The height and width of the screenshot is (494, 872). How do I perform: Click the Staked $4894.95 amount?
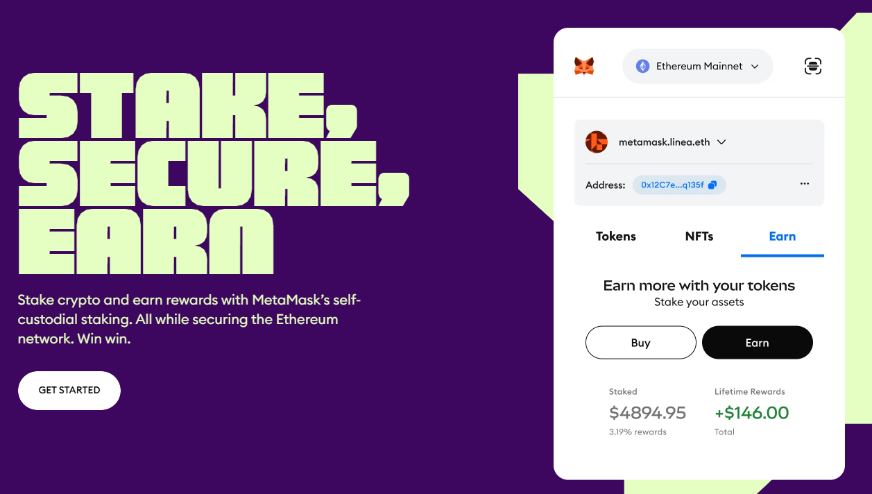coord(647,413)
